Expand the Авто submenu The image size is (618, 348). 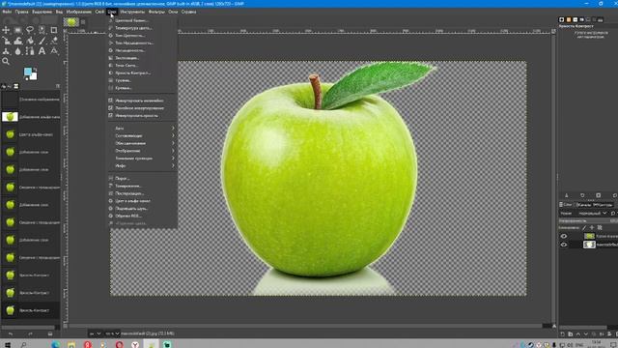[142, 129]
